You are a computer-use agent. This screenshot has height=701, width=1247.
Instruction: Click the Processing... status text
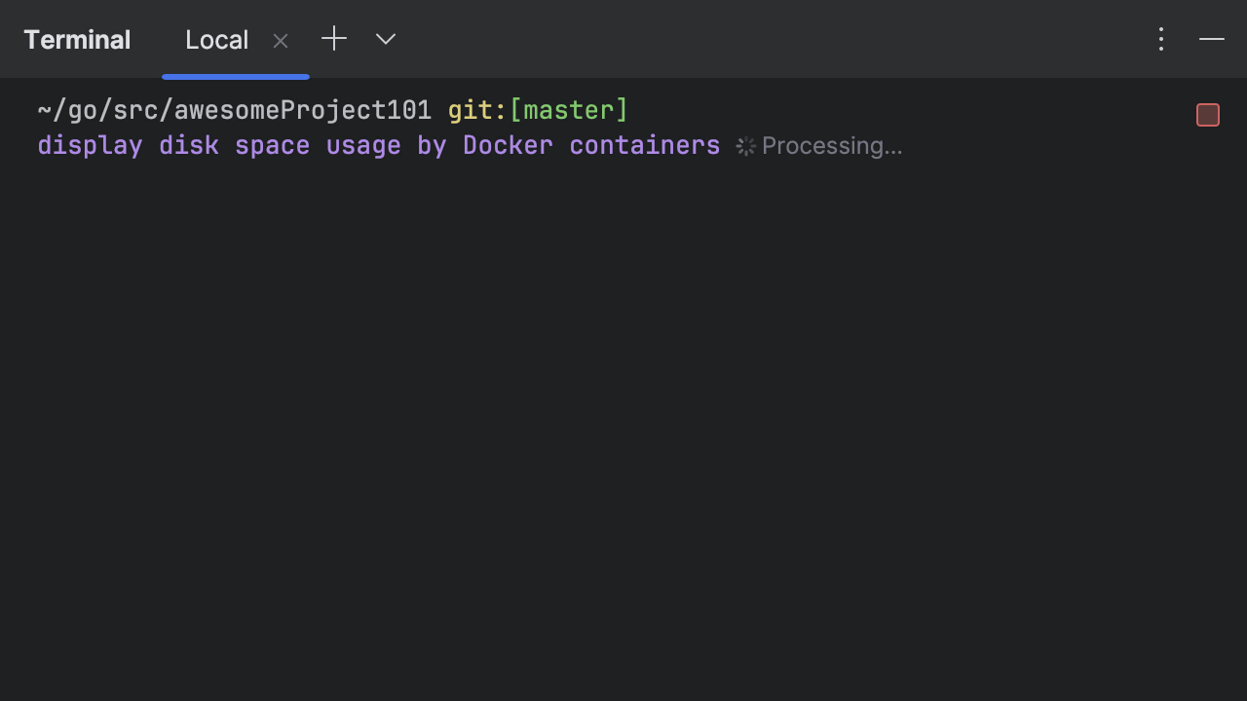832,146
